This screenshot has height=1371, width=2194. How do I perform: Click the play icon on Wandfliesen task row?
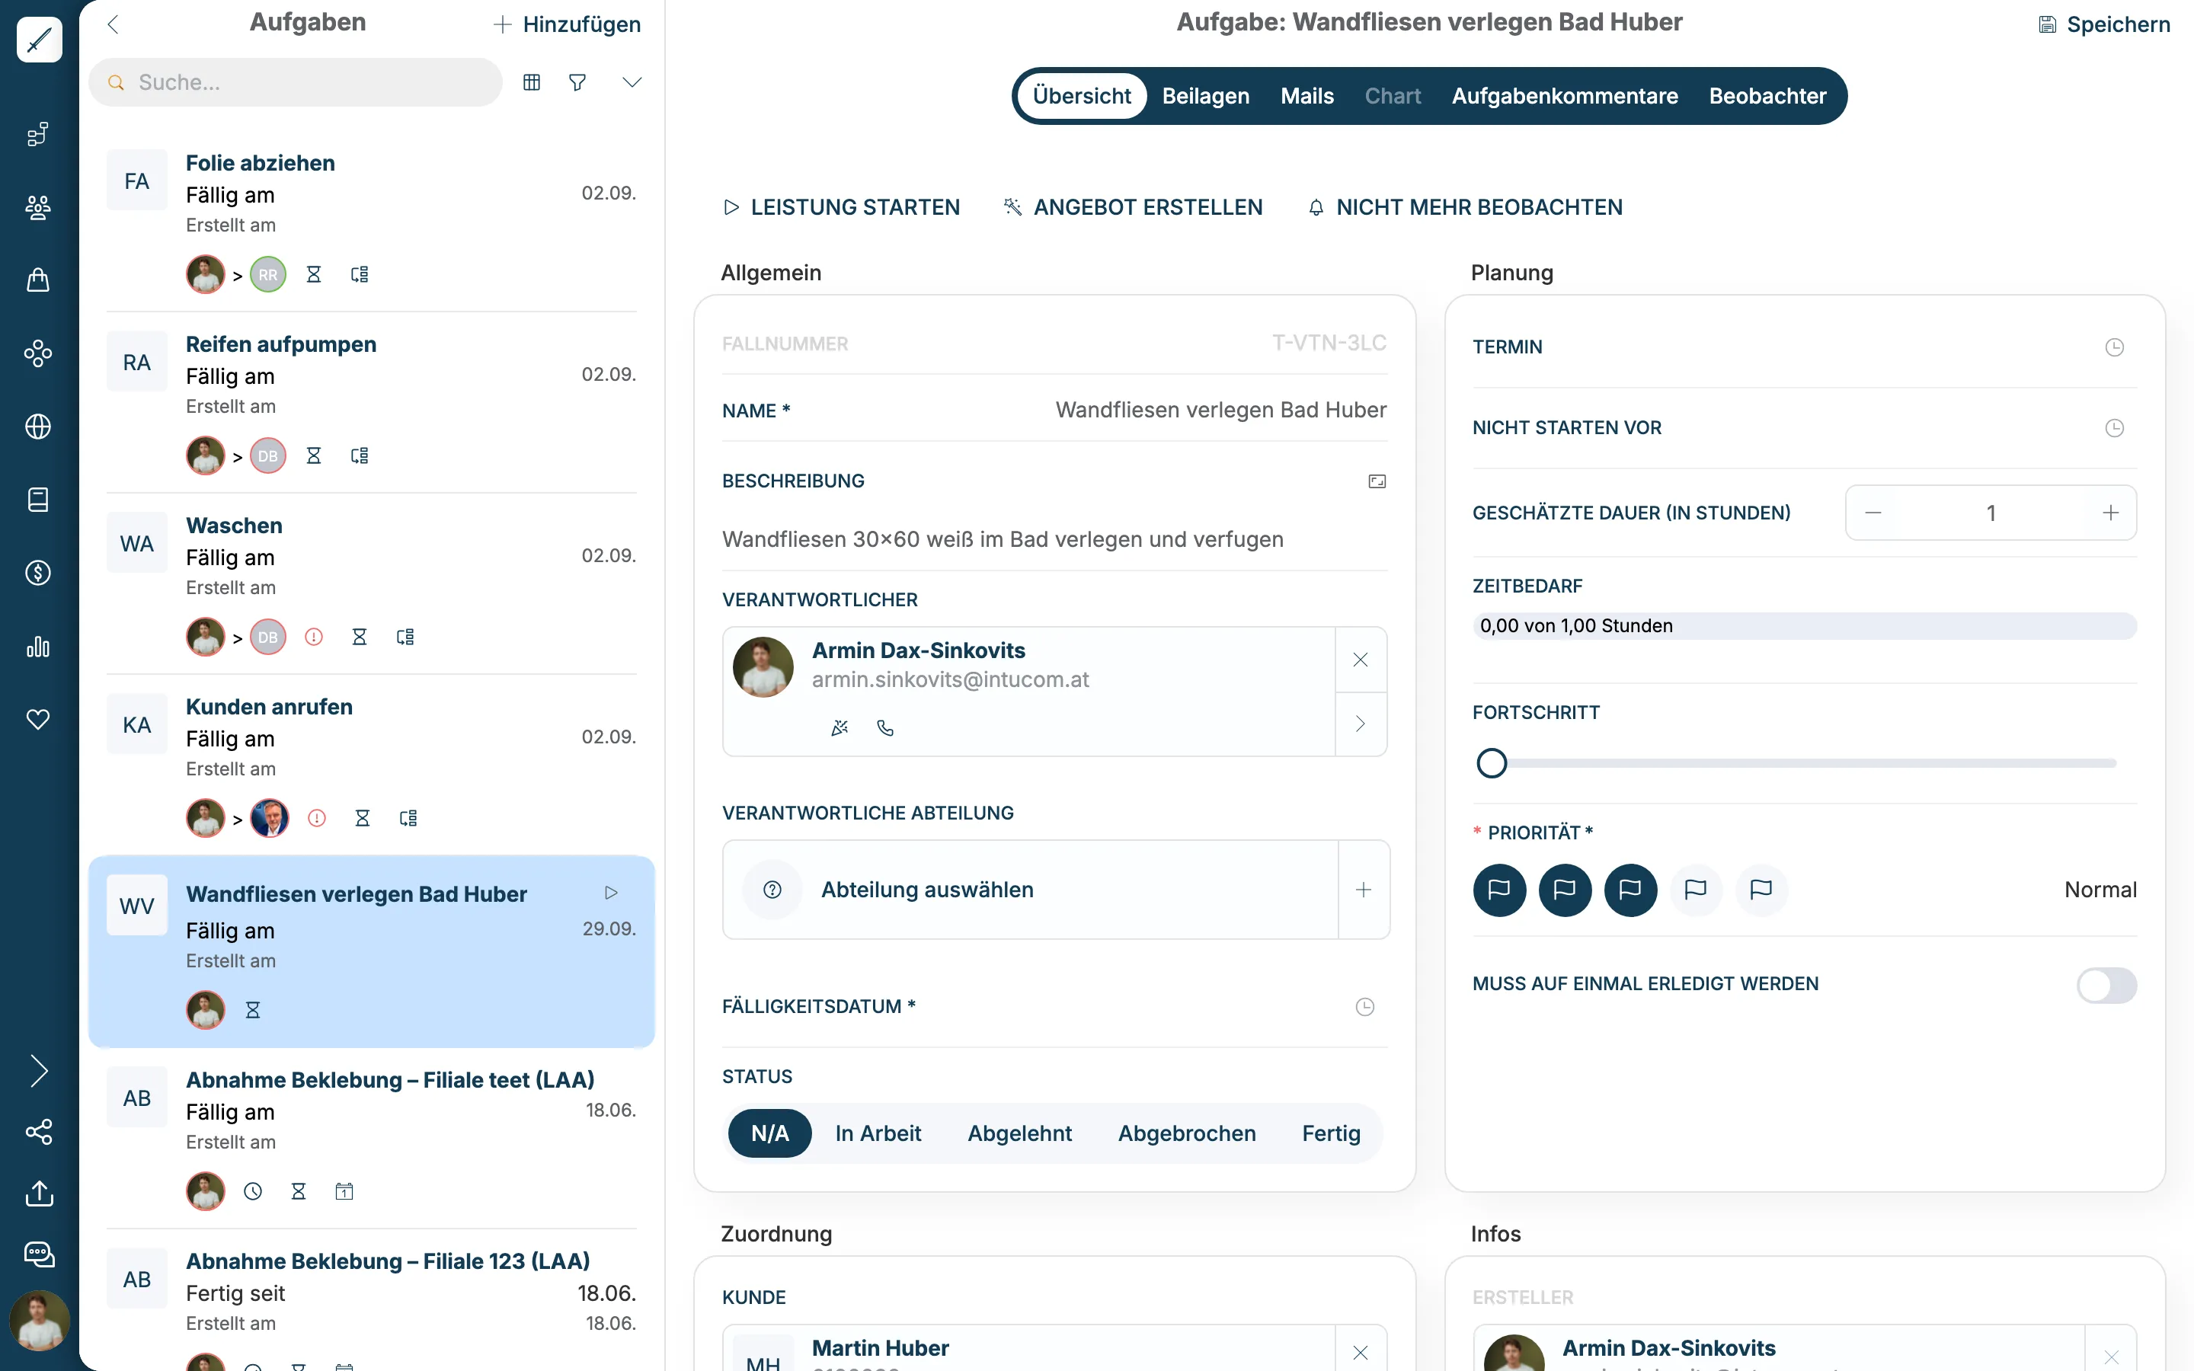tap(612, 893)
